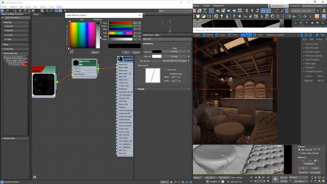The width and height of the screenshot is (327, 184).
Task: Click the down arrow icon in 3ds Max toolbar
Action: pyautogui.click(x=227, y=16)
